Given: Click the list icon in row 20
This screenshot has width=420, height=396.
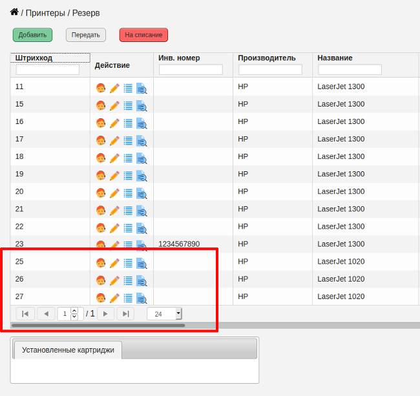Looking at the screenshot, I should tap(128, 193).
